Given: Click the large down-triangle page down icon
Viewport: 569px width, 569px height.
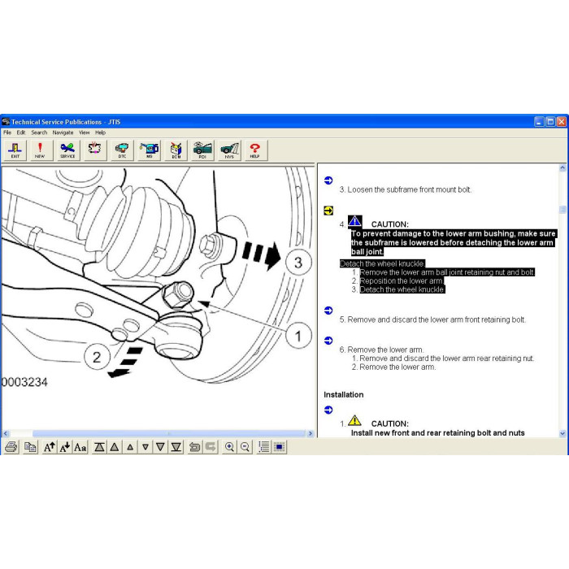Looking at the screenshot, I should click(161, 447).
